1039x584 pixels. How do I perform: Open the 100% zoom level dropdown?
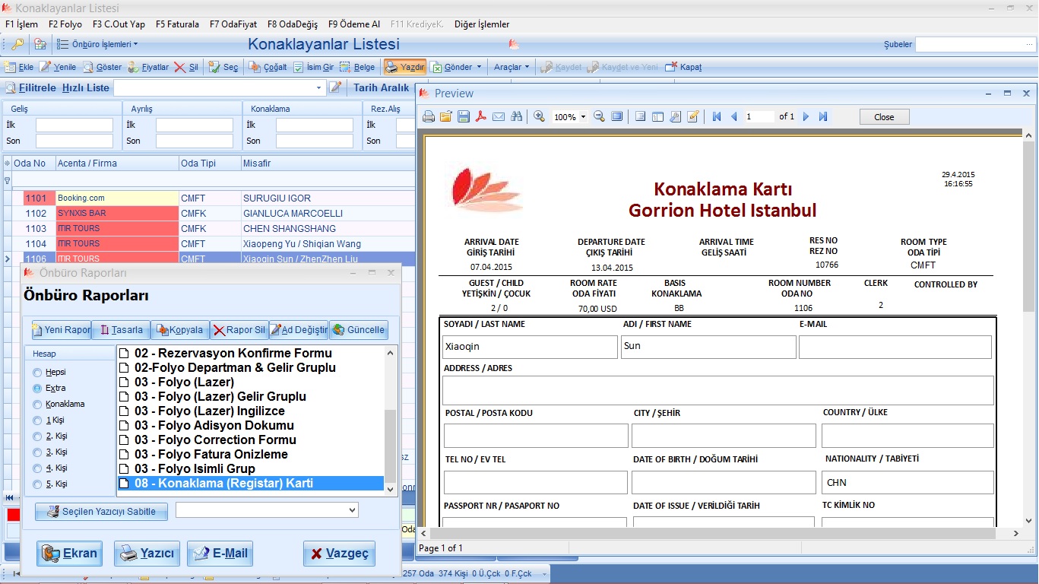point(583,117)
